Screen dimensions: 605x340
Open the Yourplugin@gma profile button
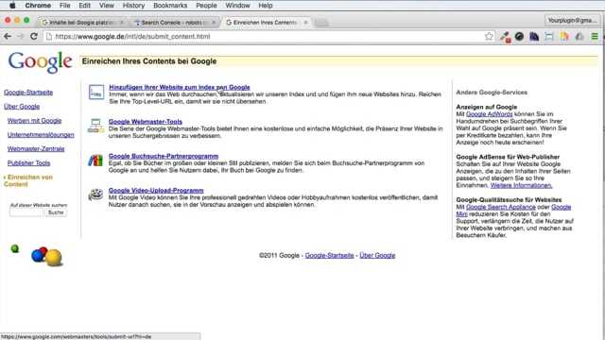pyautogui.click(x=572, y=21)
